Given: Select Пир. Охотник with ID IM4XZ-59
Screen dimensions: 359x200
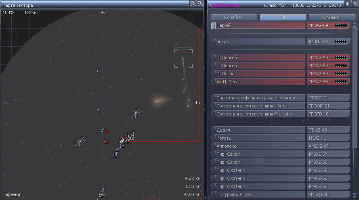Looking at the screenshot, I should (x=260, y=170).
